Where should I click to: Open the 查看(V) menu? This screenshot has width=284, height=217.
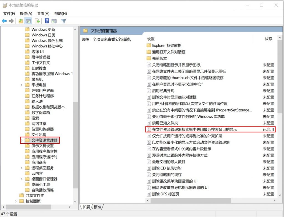click(x=43, y=13)
